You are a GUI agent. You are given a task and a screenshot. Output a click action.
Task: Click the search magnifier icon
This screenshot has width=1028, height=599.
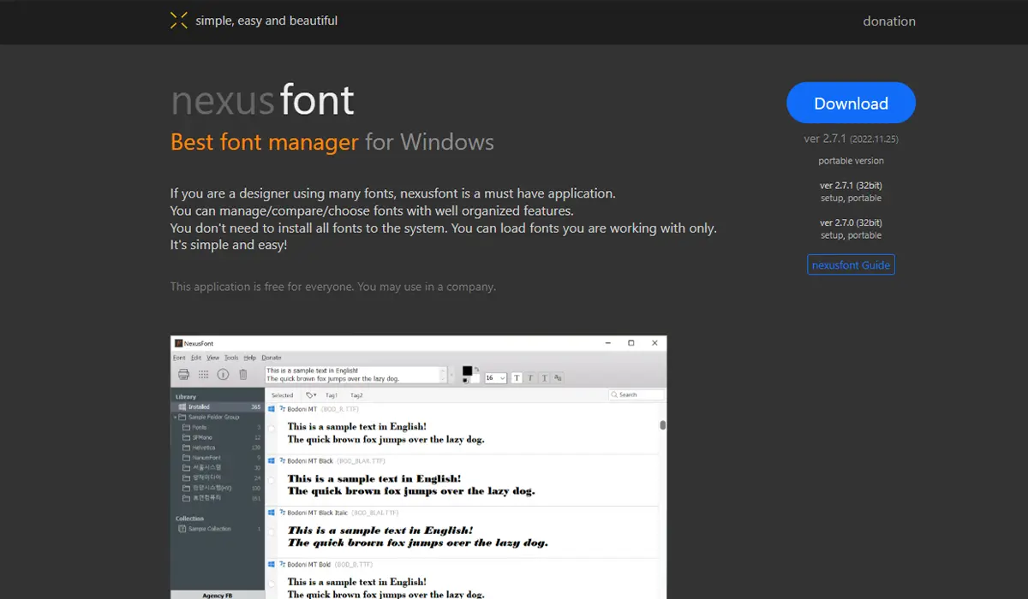(x=614, y=394)
